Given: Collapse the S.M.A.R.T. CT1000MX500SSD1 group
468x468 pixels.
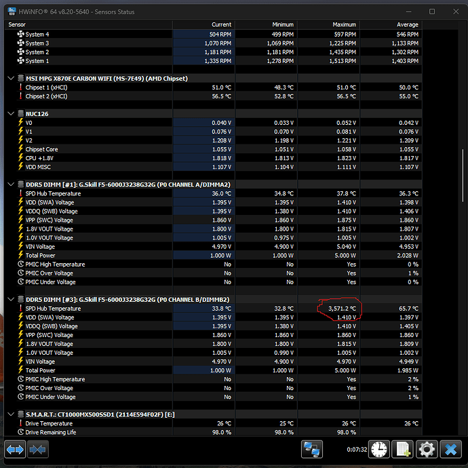Looking at the screenshot, I should pos(11,414).
